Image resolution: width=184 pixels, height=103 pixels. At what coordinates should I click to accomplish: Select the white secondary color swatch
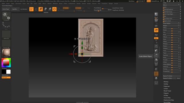pos(8,72)
